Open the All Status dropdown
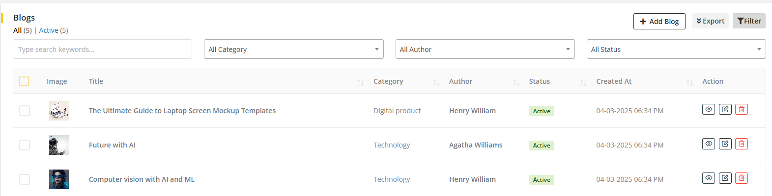Screen dimensions: 772x196 [676, 49]
